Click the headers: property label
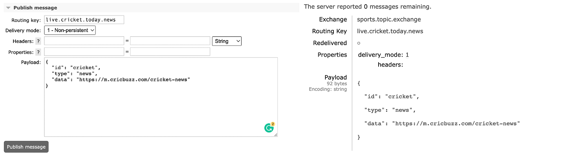This screenshot has width=564, height=156. (390, 64)
